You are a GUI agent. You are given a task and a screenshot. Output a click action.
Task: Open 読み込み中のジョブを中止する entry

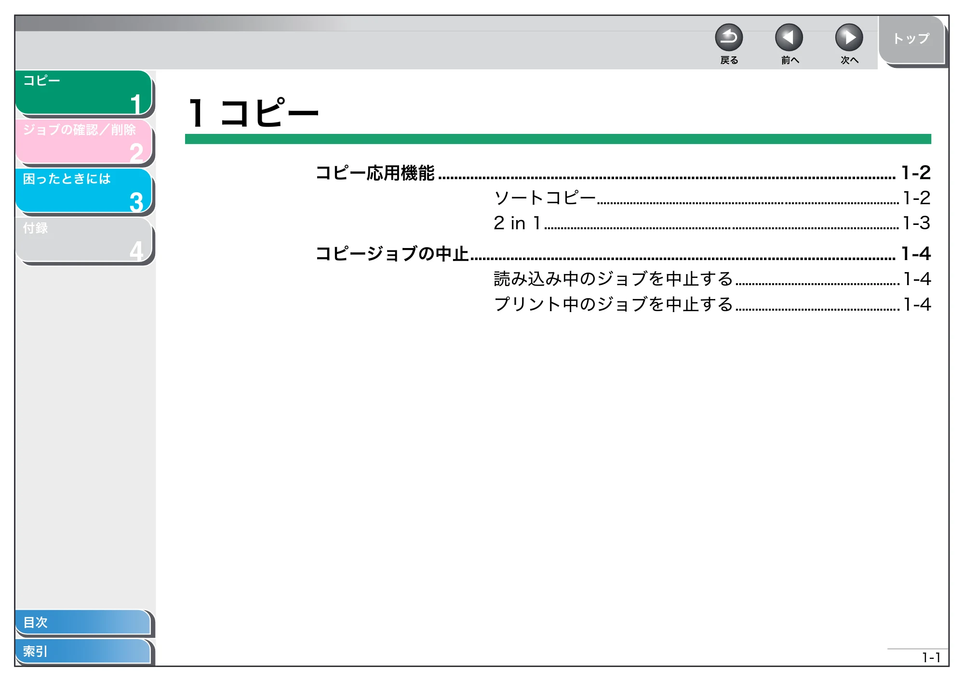[x=712, y=278]
